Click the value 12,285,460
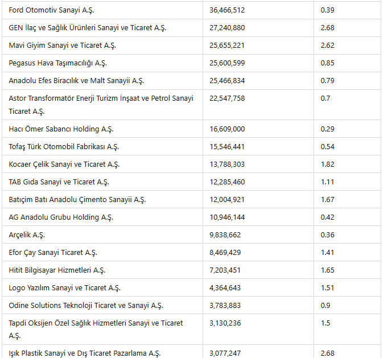The image size is (384, 358). (227, 182)
